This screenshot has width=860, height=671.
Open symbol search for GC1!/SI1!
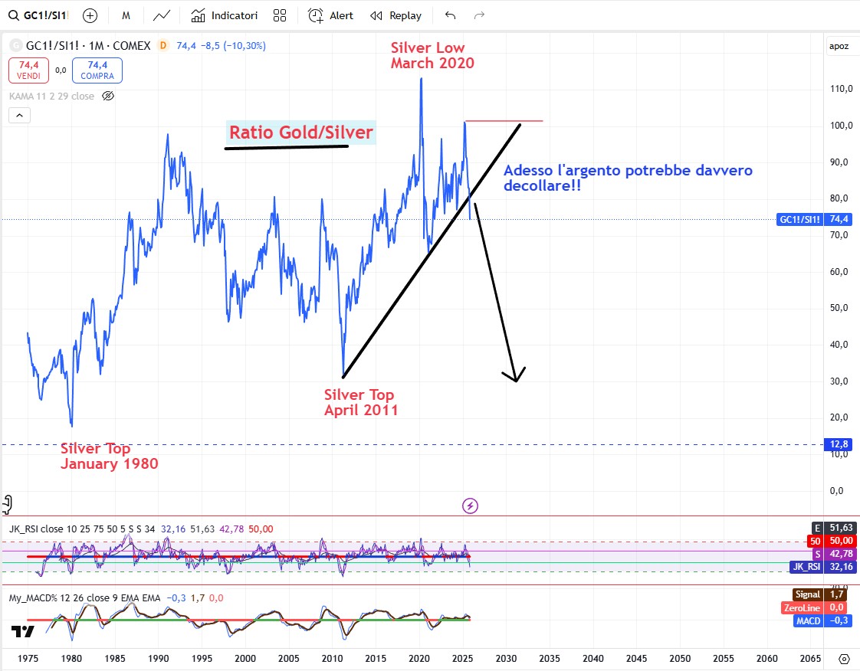43,15
